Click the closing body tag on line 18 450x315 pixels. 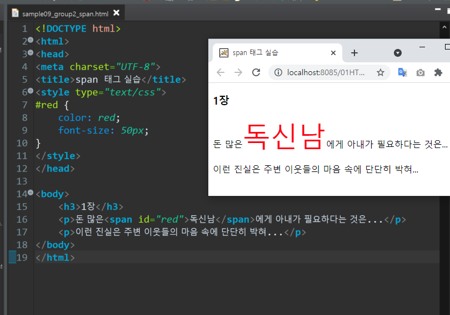coord(55,245)
